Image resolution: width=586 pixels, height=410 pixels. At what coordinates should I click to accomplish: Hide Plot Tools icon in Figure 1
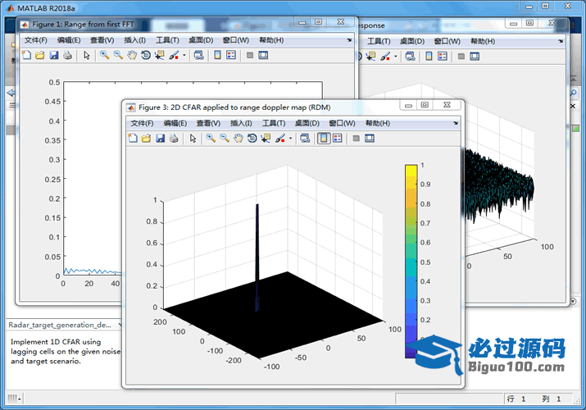pos(250,55)
